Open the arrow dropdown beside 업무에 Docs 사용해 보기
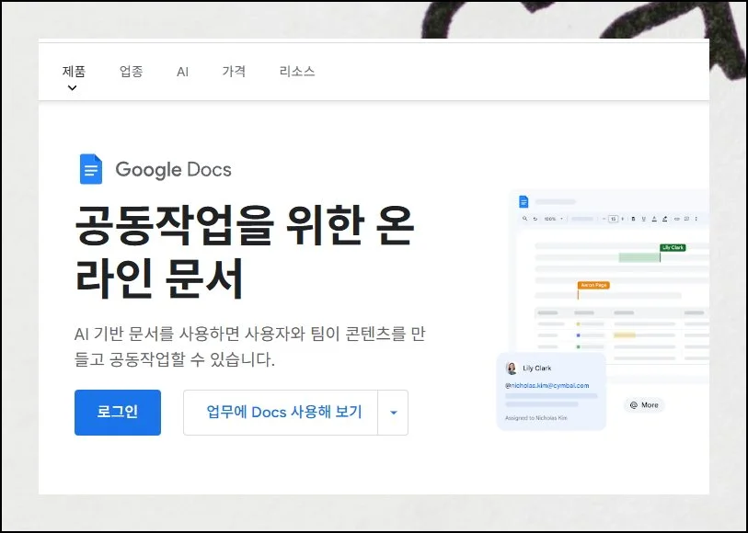This screenshot has width=748, height=533. click(x=394, y=413)
